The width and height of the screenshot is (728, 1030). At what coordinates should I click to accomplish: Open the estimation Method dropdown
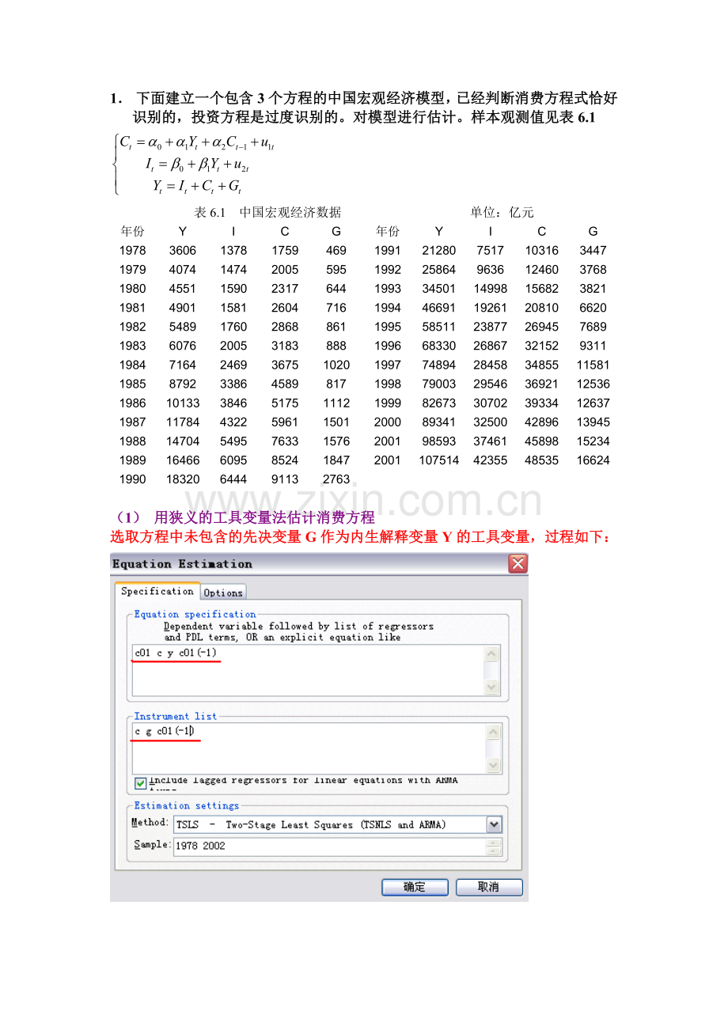[x=495, y=825]
